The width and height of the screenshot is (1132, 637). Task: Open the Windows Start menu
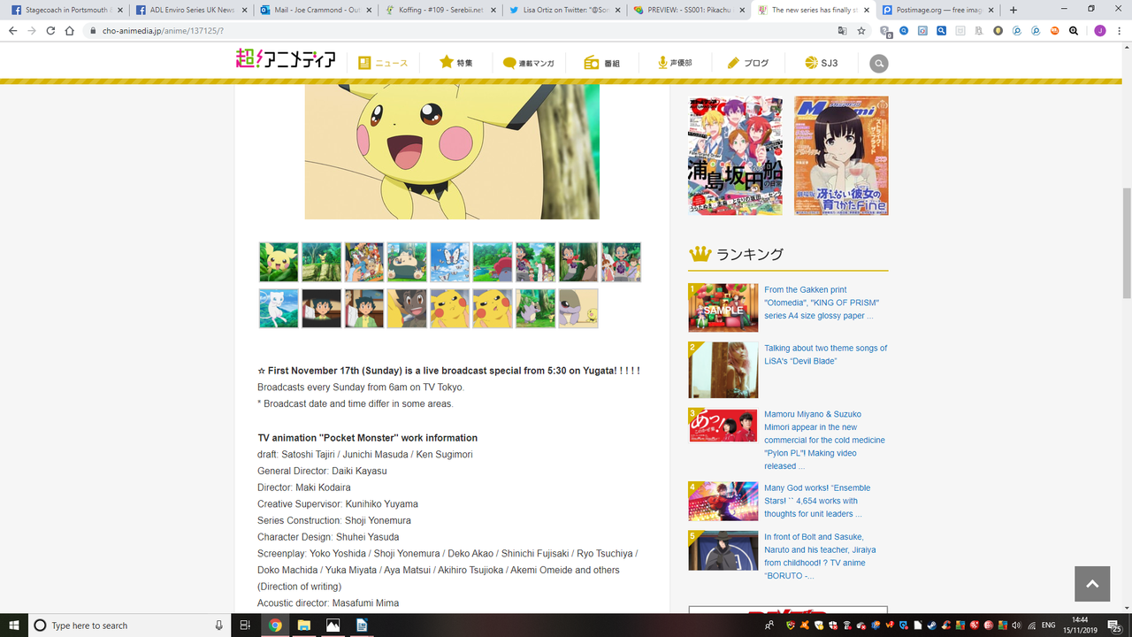12,625
